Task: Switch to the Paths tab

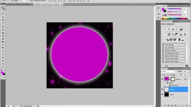Action: 179,69
